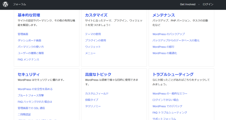
Task: Open the フォーラム header link
Action: pyautogui.click(x=19, y=4)
